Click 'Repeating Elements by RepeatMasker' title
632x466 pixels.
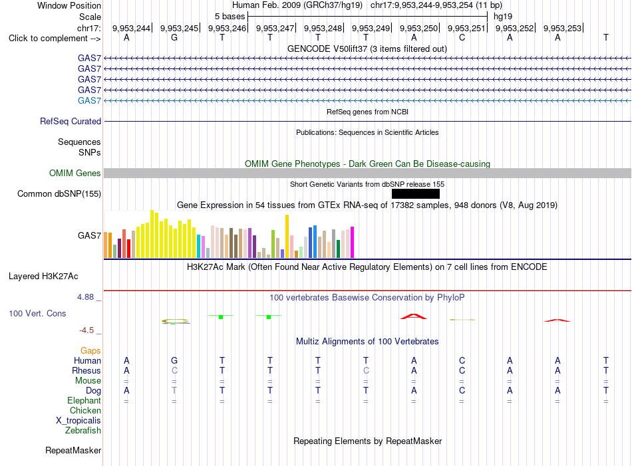pos(368,441)
